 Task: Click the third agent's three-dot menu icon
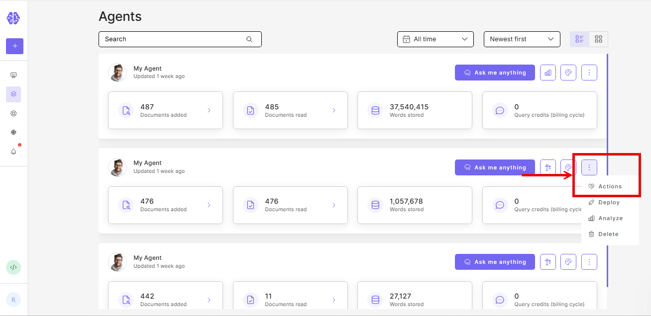(589, 262)
